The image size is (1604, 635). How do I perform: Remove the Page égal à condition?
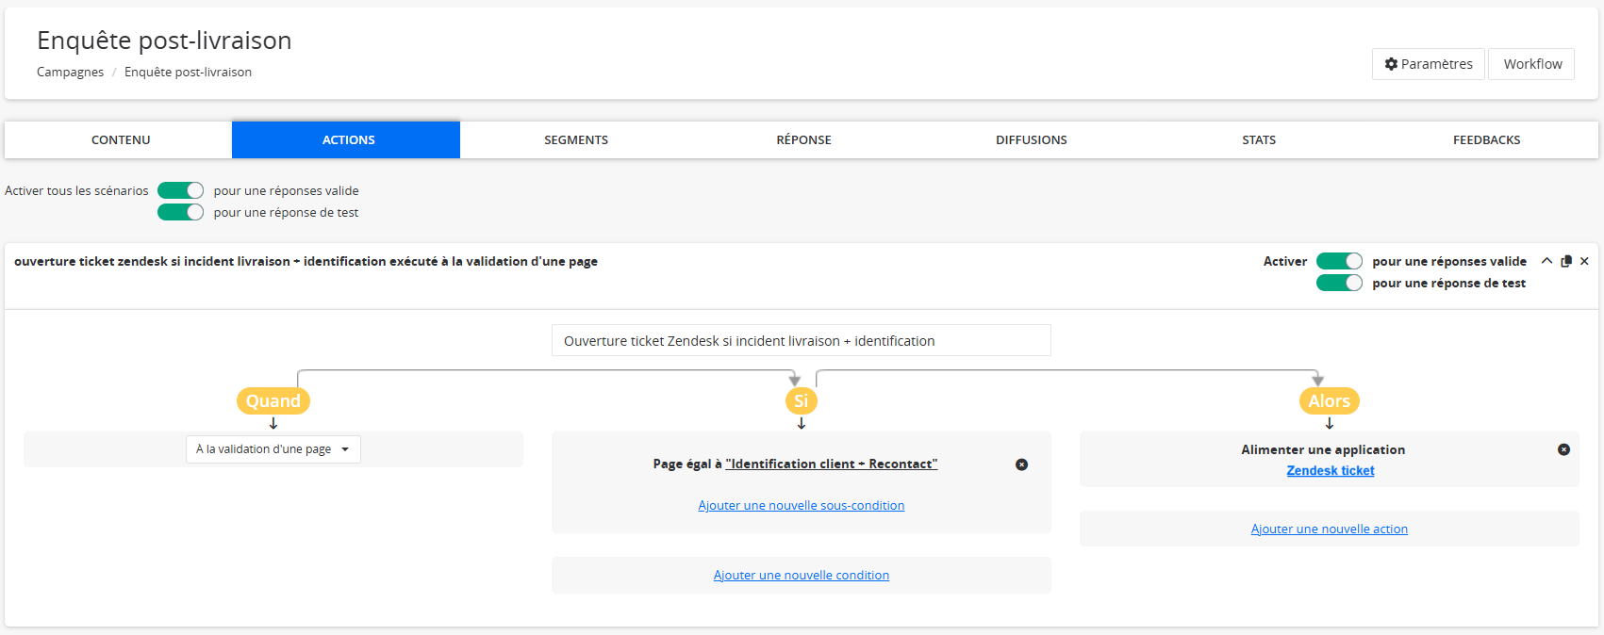[x=1021, y=464]
